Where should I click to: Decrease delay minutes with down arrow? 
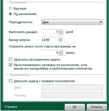click(x=61, y=54)
